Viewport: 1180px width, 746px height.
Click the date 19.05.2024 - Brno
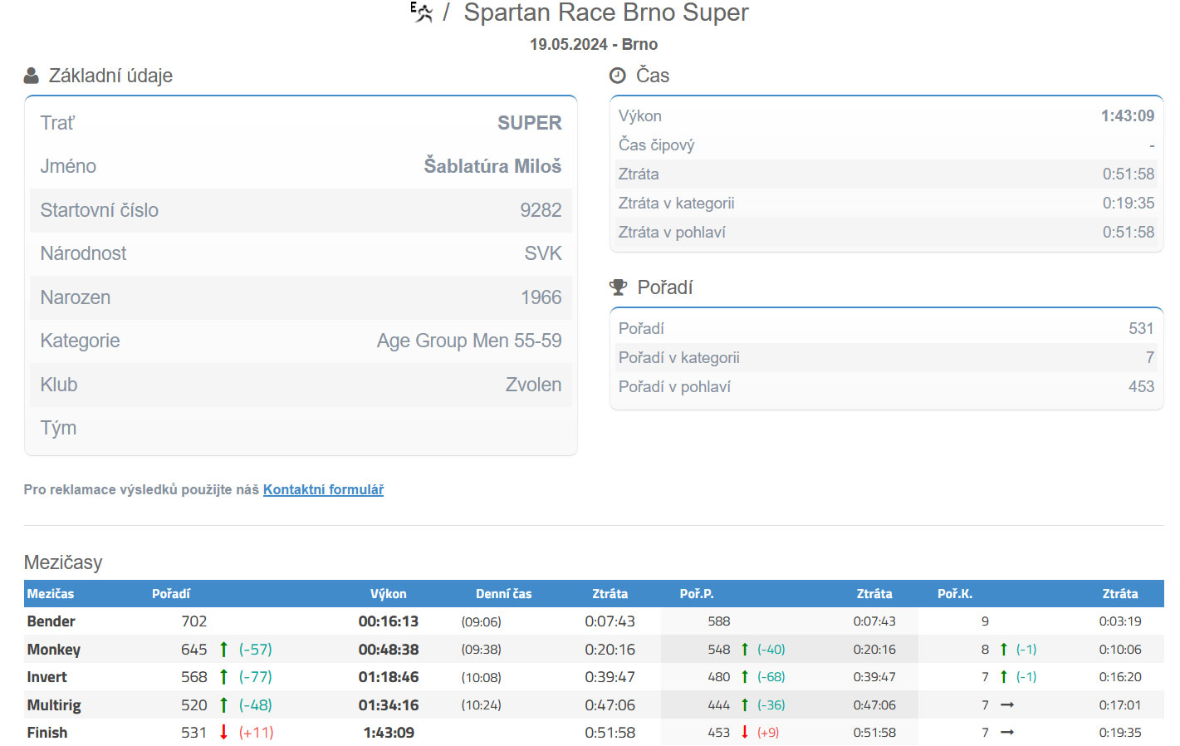[x=594, y=45]
